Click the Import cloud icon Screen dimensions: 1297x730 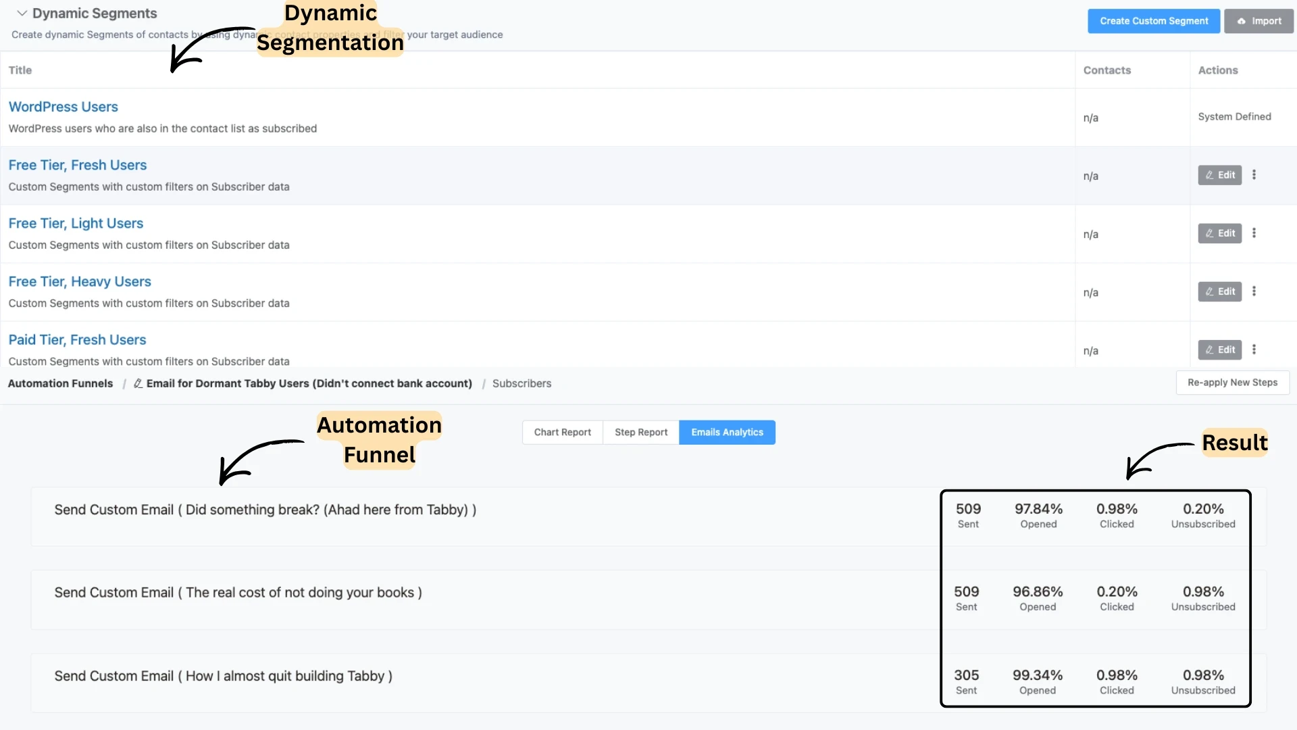pyautogui.click(x=1242, y=21)
